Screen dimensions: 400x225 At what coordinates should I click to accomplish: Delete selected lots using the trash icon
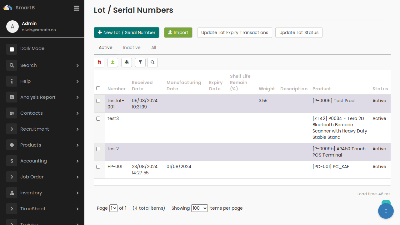(x=99, y=62)
